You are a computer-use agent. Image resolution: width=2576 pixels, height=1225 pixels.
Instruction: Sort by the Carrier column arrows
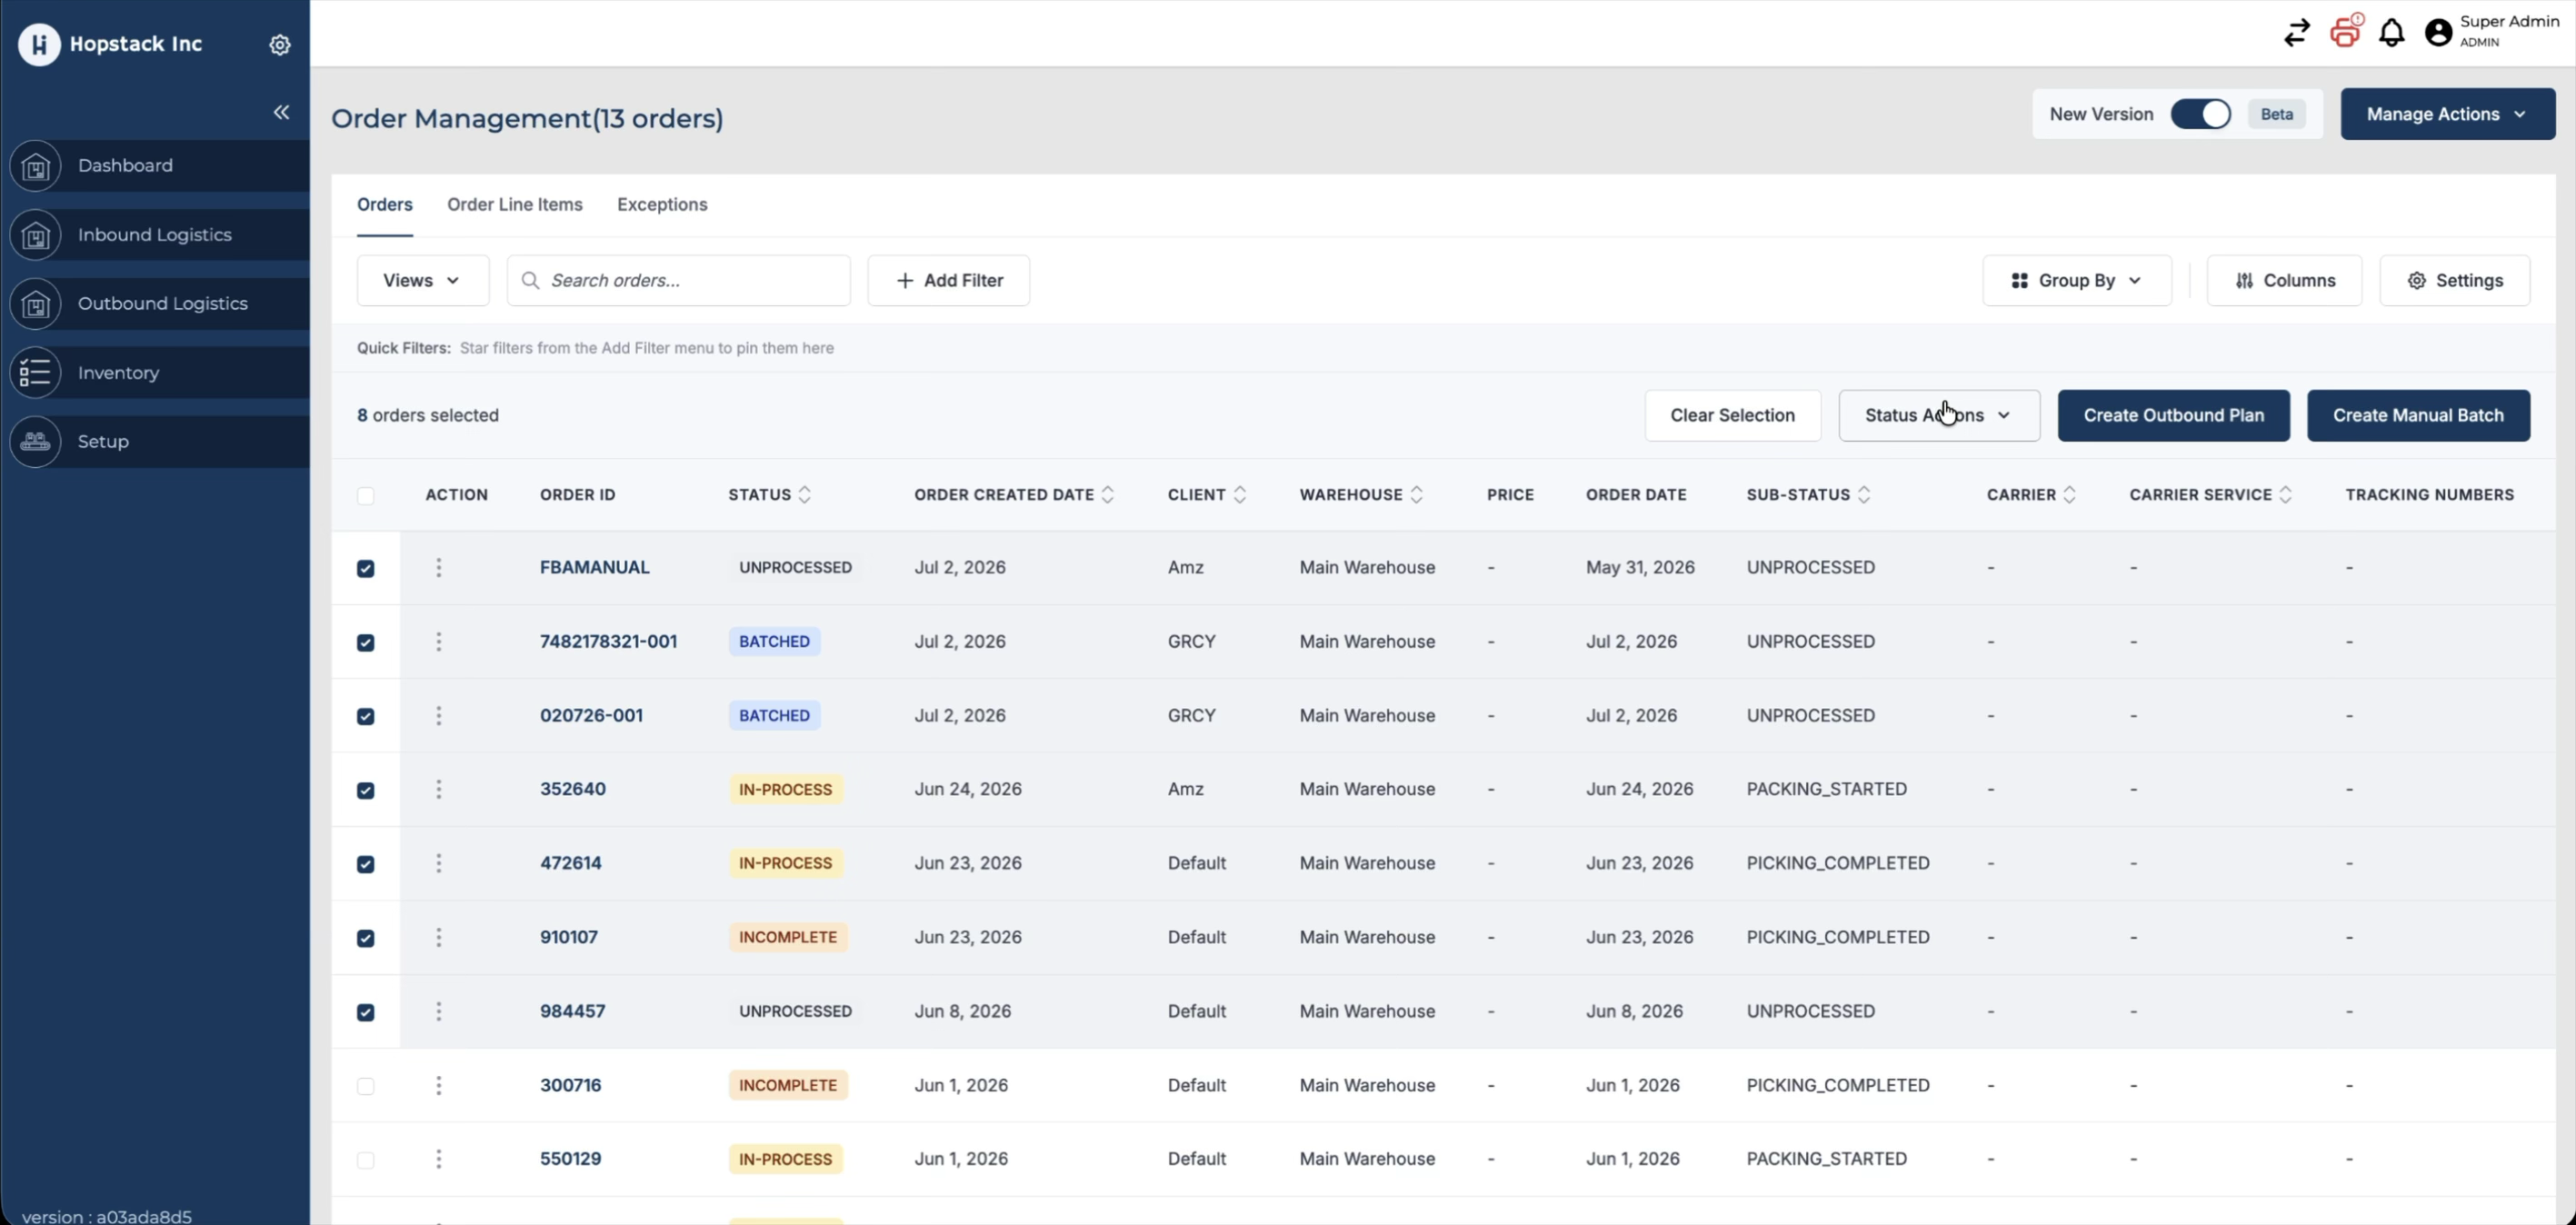coord(2070,495)
